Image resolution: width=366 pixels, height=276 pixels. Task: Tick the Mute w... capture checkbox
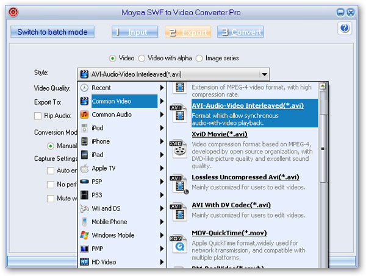click(51, 199)
